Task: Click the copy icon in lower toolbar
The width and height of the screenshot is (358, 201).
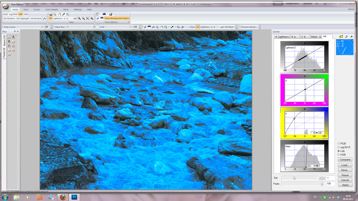Action: tap(179, 27)
